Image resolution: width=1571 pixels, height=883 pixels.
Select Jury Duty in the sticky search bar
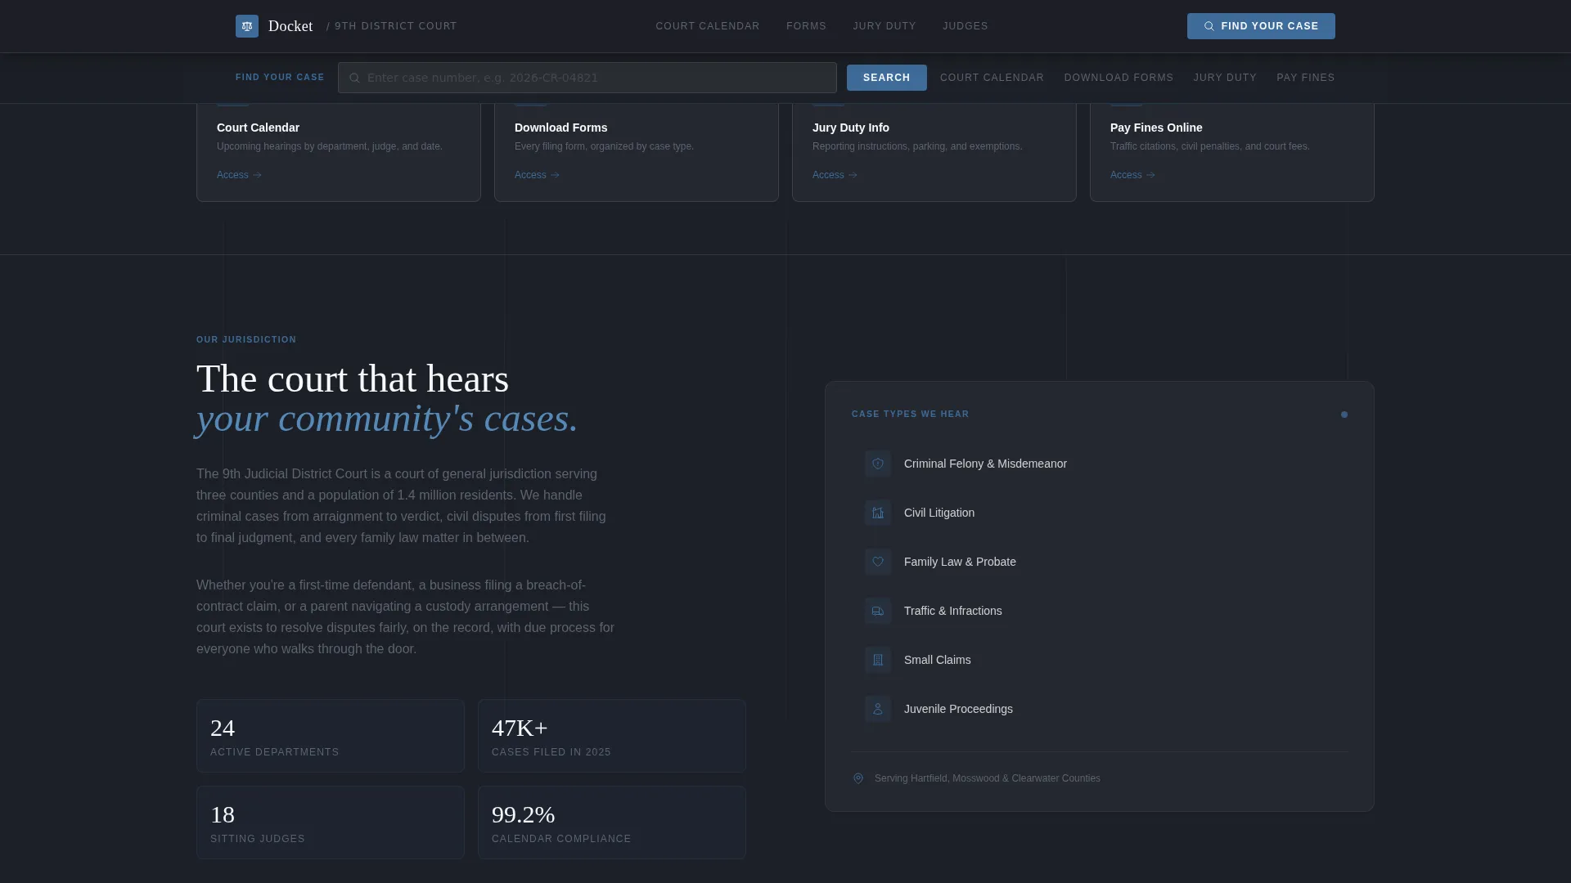pos(1225,78)
